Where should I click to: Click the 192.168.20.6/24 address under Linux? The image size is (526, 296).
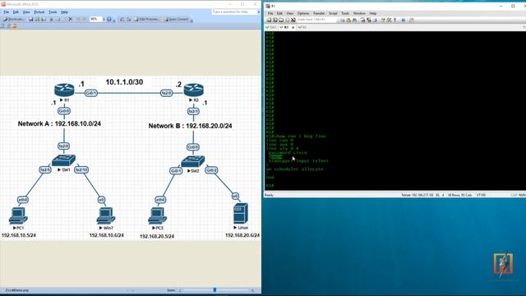coord(242,235)
